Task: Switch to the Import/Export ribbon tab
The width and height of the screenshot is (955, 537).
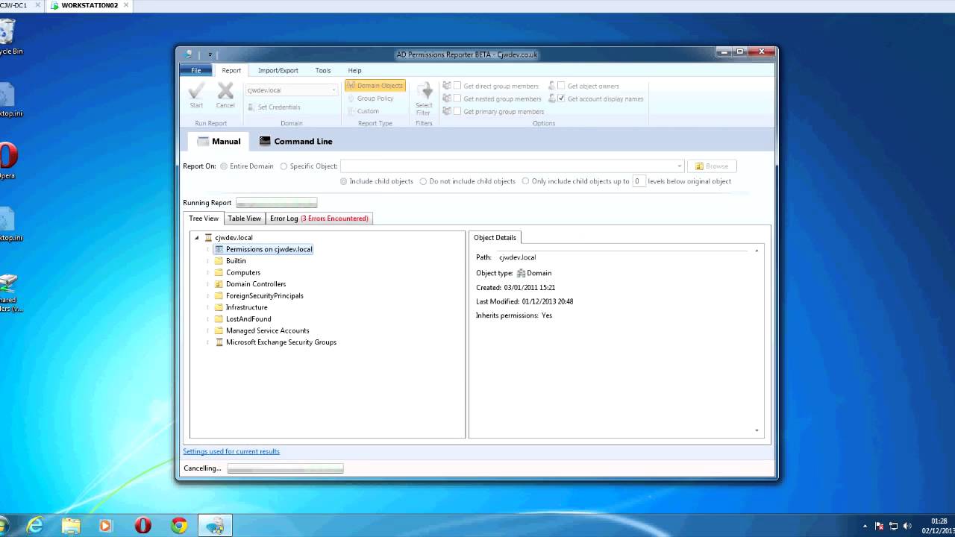Action: [278, 71]
